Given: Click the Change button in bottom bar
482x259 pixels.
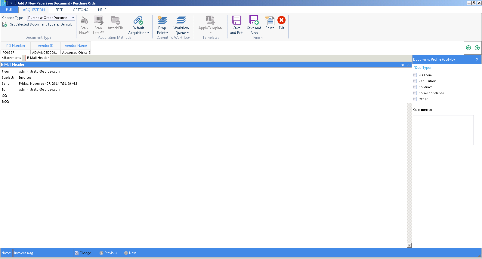Looking at the screenshot, I should point(83,253).
